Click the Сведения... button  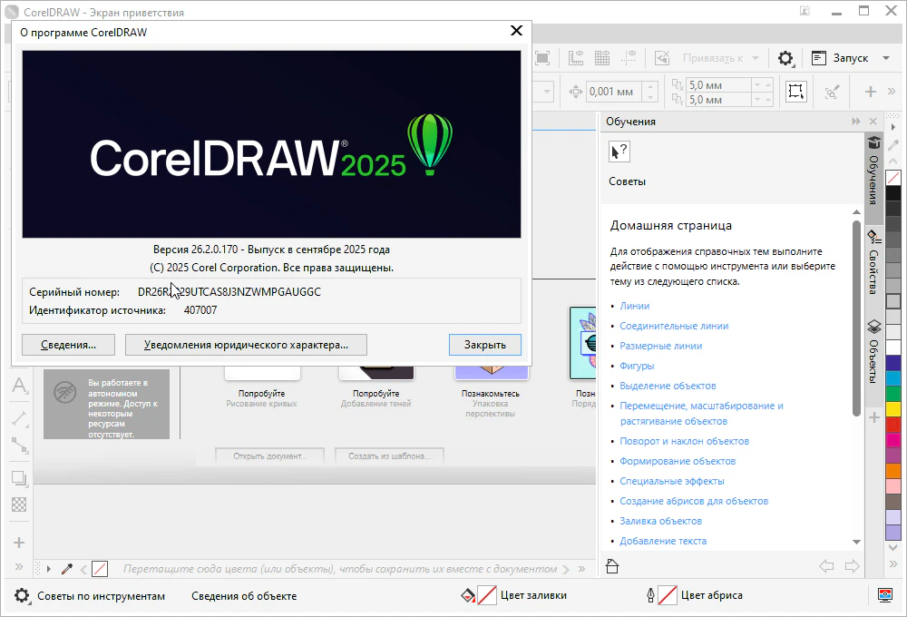click(69, 345)
